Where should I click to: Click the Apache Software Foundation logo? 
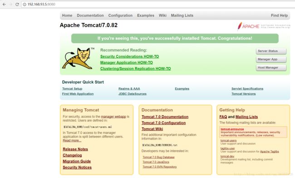(x=264, y=26)
